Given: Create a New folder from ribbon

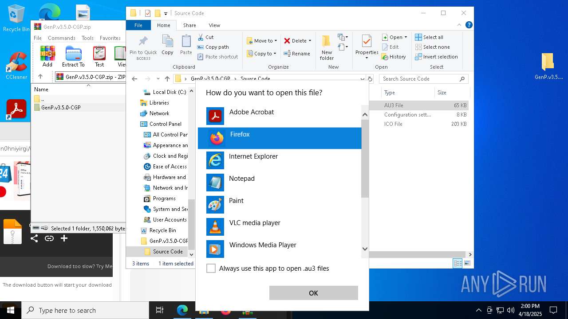Looking at the screenshot, I should 327,48.
